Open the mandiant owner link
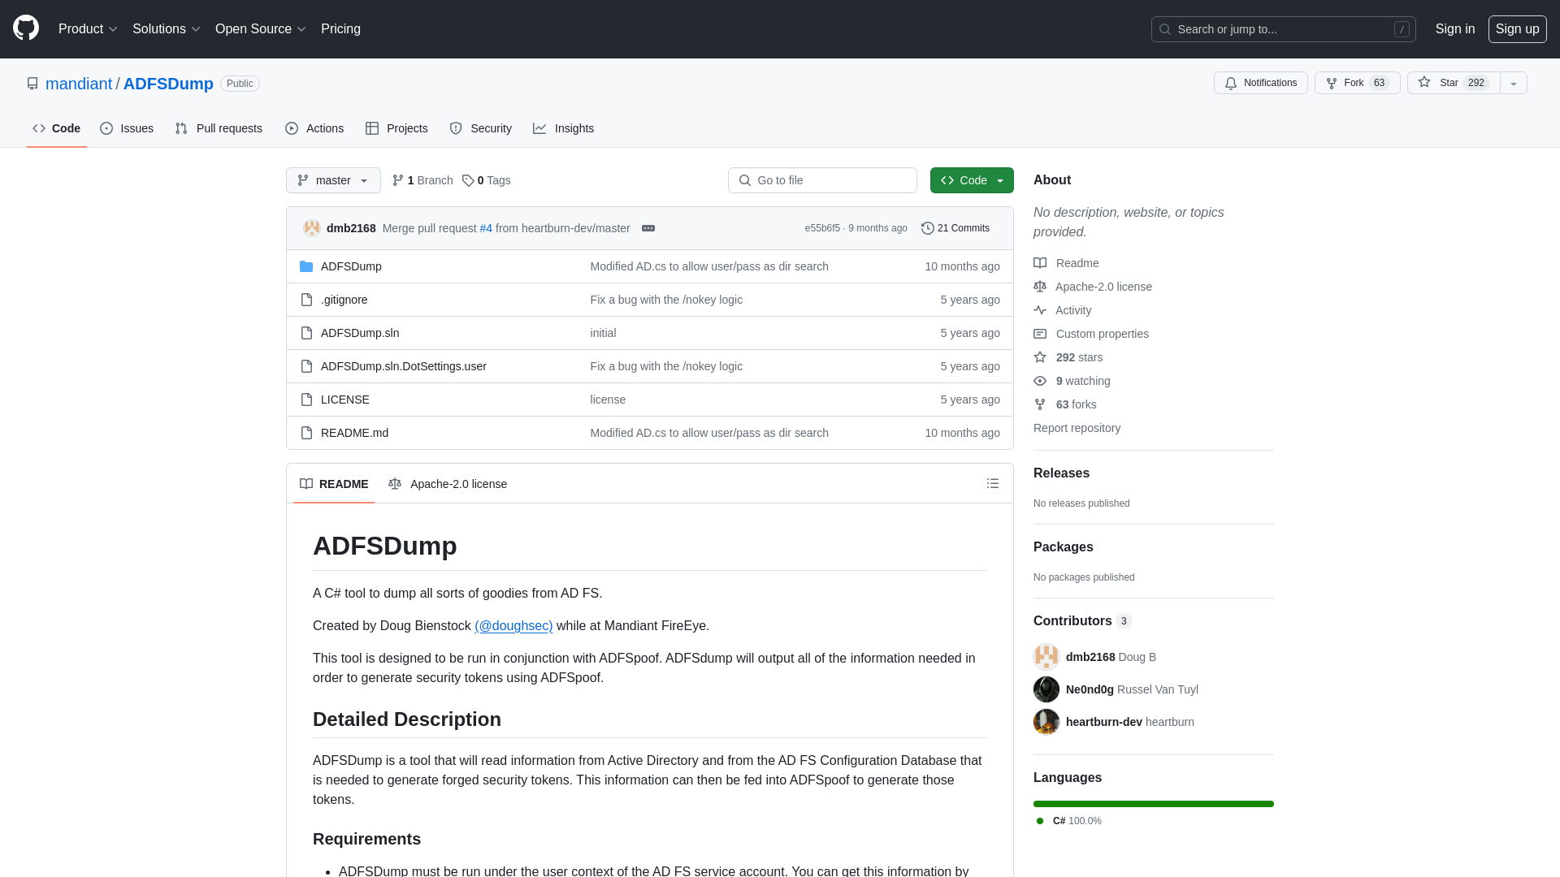 click(79, 84)
